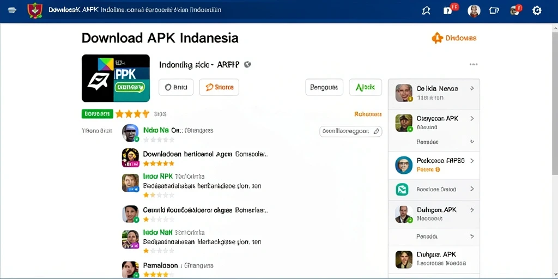Screen dimensions: 558x279
Task: Expand the 'Remidae' dropdown arrow
Action: click(x=472, y=141)
